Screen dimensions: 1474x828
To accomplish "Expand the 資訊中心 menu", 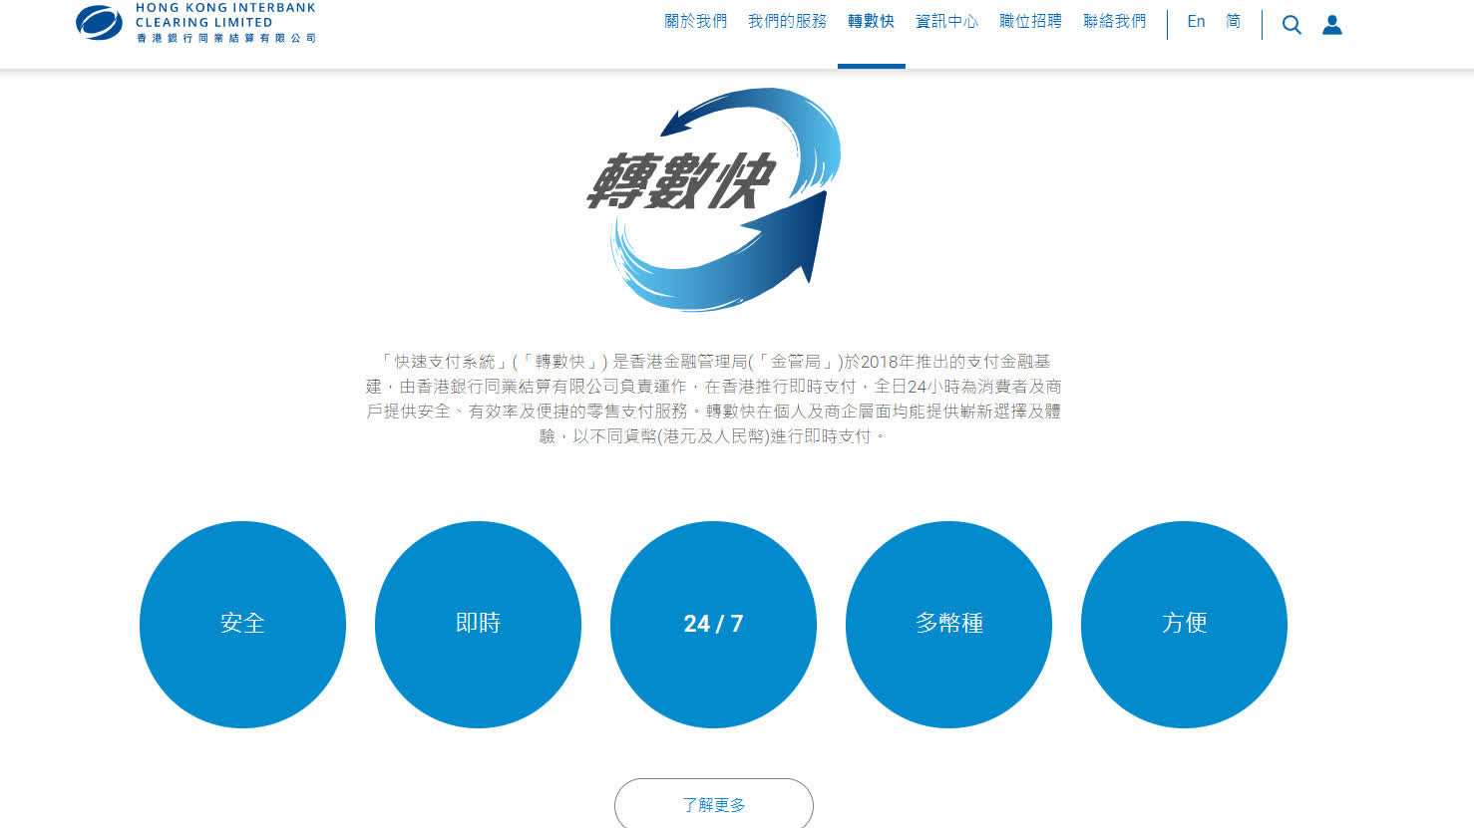I will 946,21.
